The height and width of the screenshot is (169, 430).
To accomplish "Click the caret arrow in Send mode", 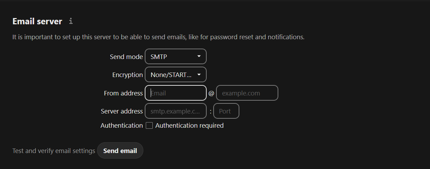I will tap(199, 56).
